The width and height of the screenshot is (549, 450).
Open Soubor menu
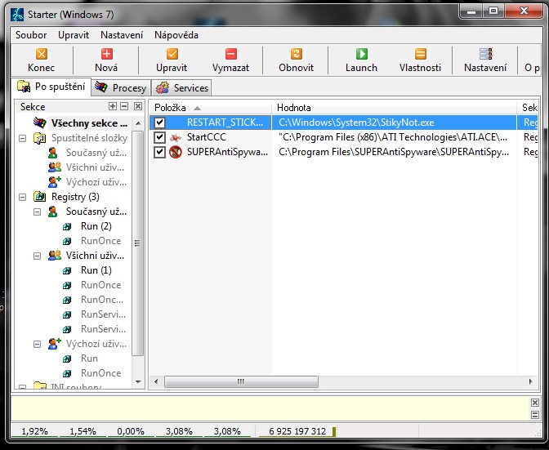point(31,35)
